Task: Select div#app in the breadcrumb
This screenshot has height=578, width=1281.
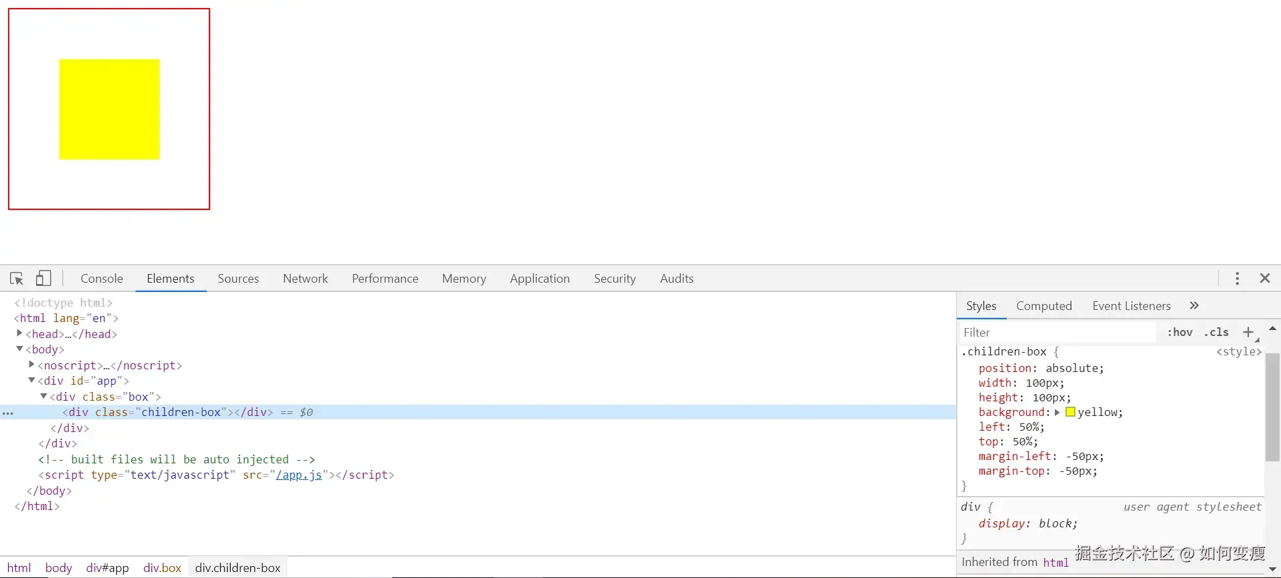Action: coord(107,568)
